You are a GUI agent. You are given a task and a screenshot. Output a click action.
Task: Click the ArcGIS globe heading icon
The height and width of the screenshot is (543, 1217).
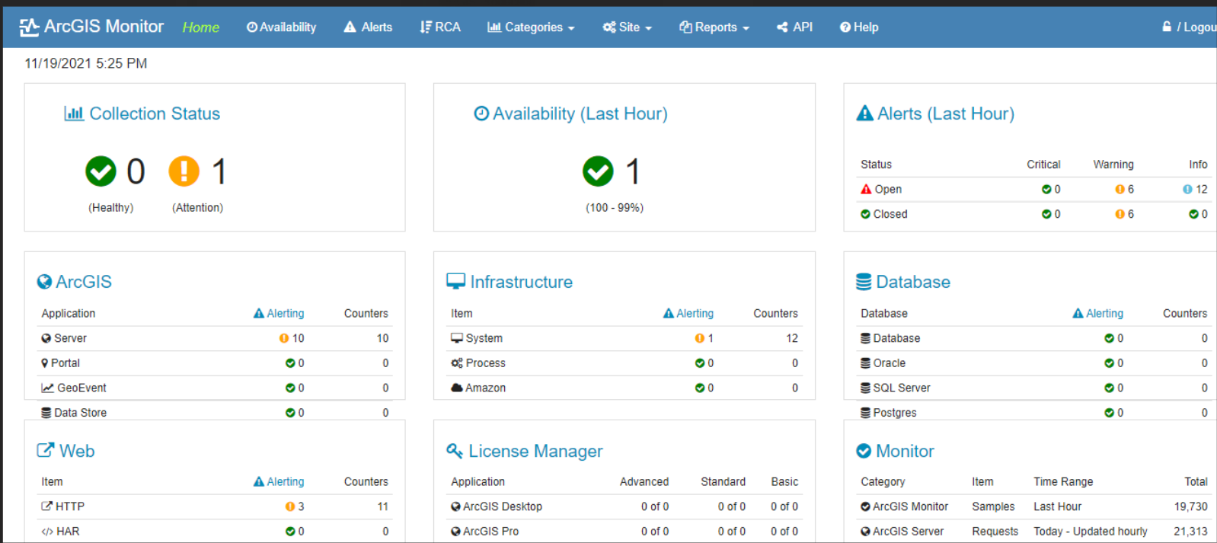tap(45, 282)
